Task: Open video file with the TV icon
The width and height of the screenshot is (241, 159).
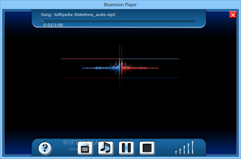Action: (x=85, y=148)
